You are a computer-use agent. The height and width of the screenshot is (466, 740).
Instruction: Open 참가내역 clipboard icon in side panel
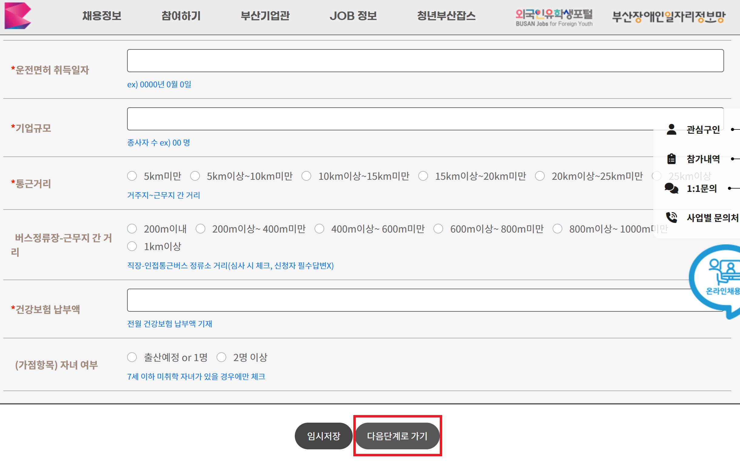pos(671,159)
